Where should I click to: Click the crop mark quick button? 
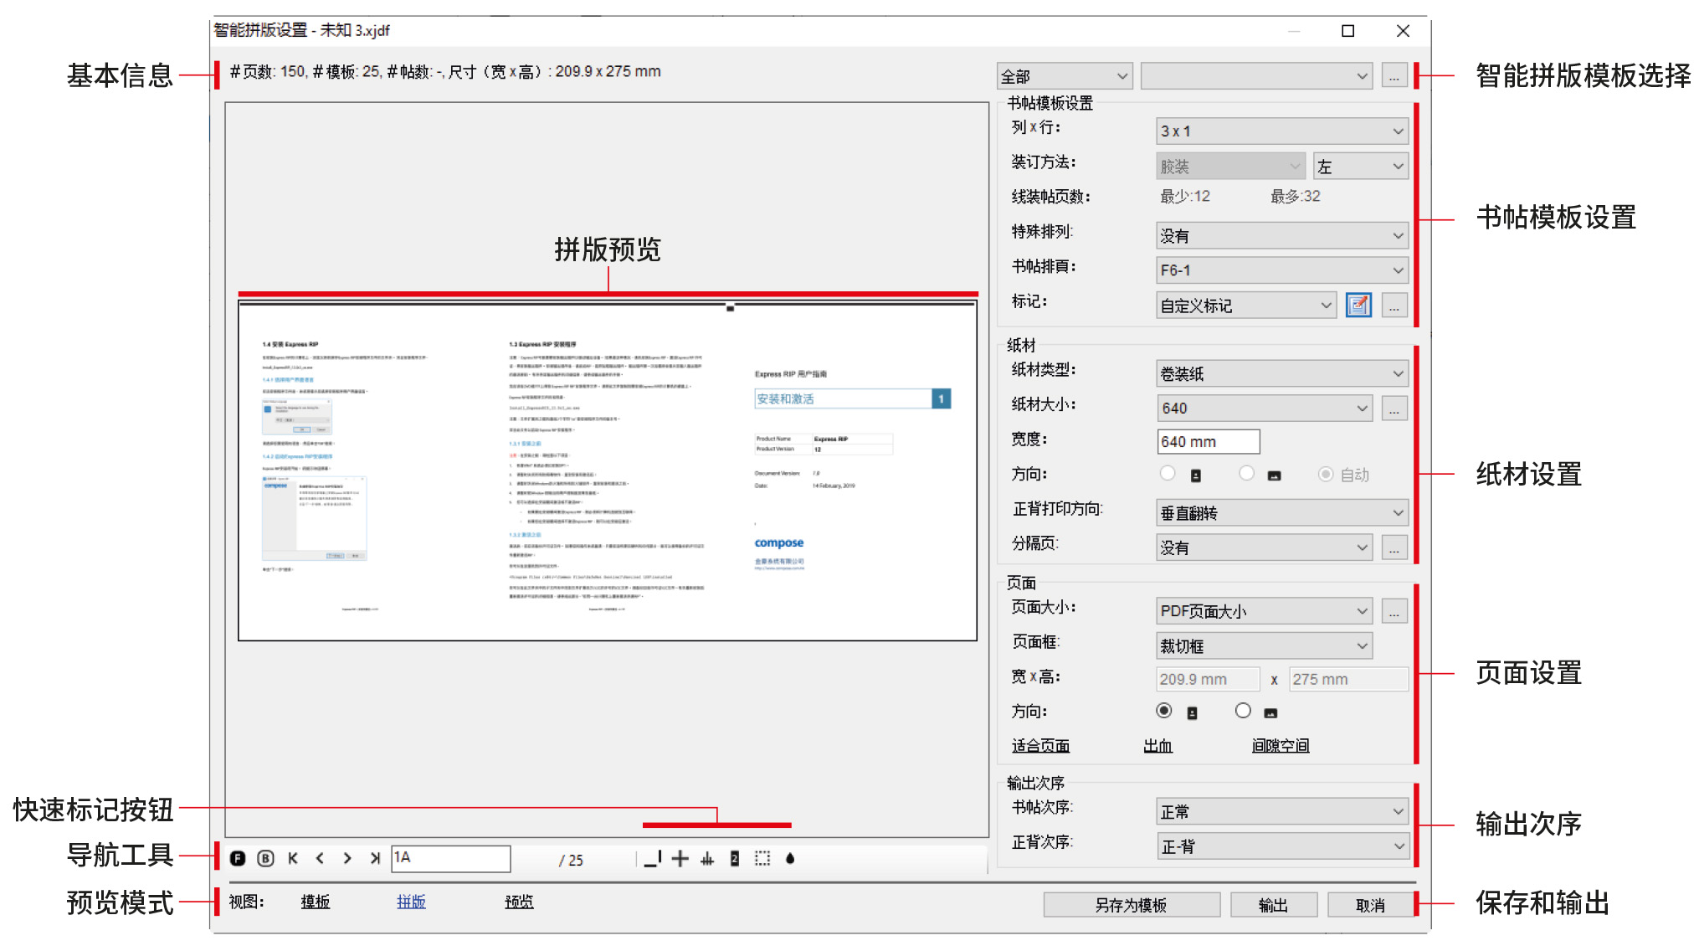click(653, 858)
